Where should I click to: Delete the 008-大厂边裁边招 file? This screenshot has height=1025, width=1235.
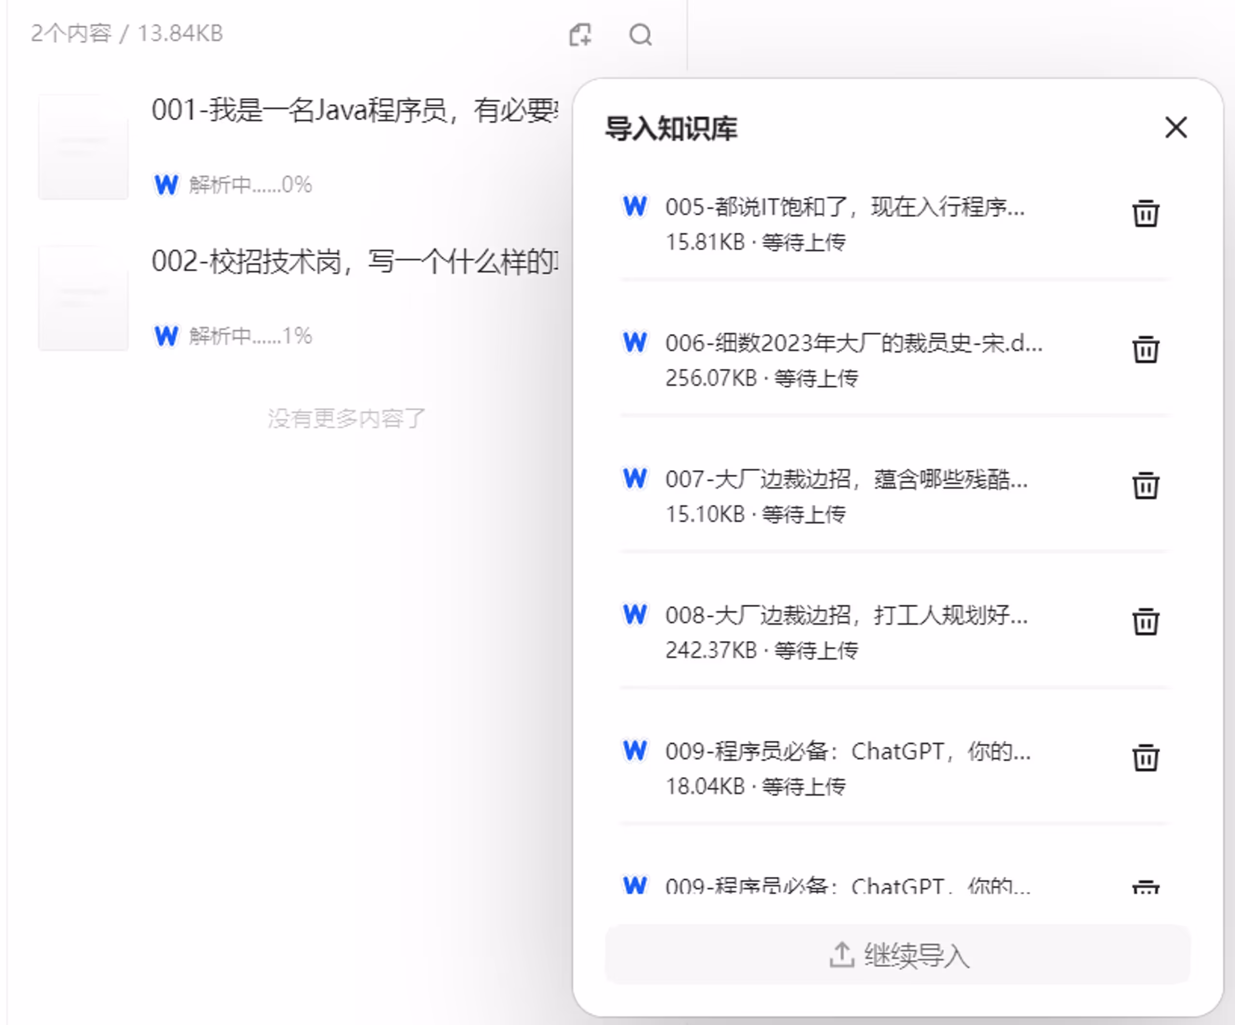click(x=1146, y=622)
